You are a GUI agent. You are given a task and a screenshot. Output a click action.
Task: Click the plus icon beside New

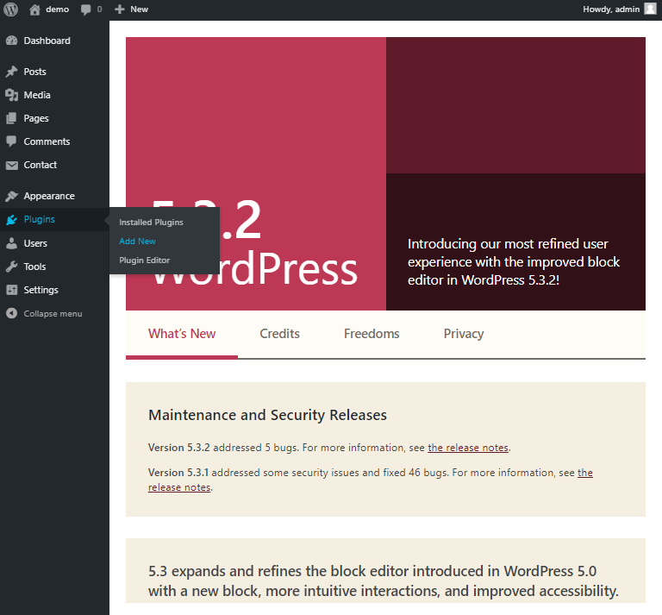coord(120,9)
